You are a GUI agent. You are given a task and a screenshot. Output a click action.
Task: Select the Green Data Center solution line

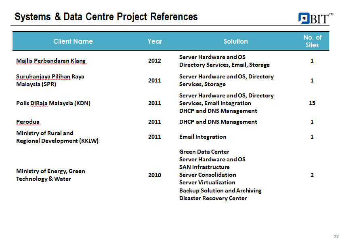point(204,152)
